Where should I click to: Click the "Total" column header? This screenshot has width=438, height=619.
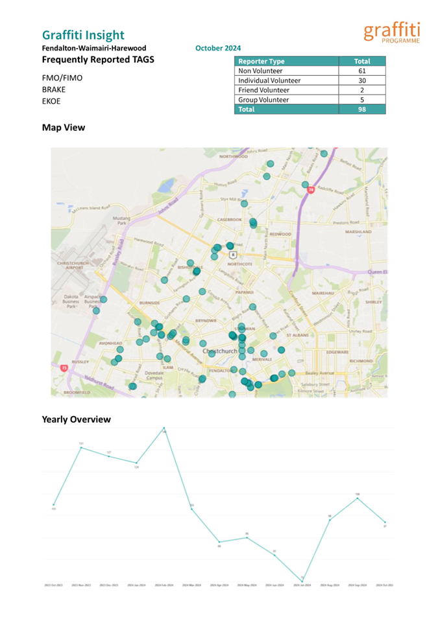click(362, 61)
